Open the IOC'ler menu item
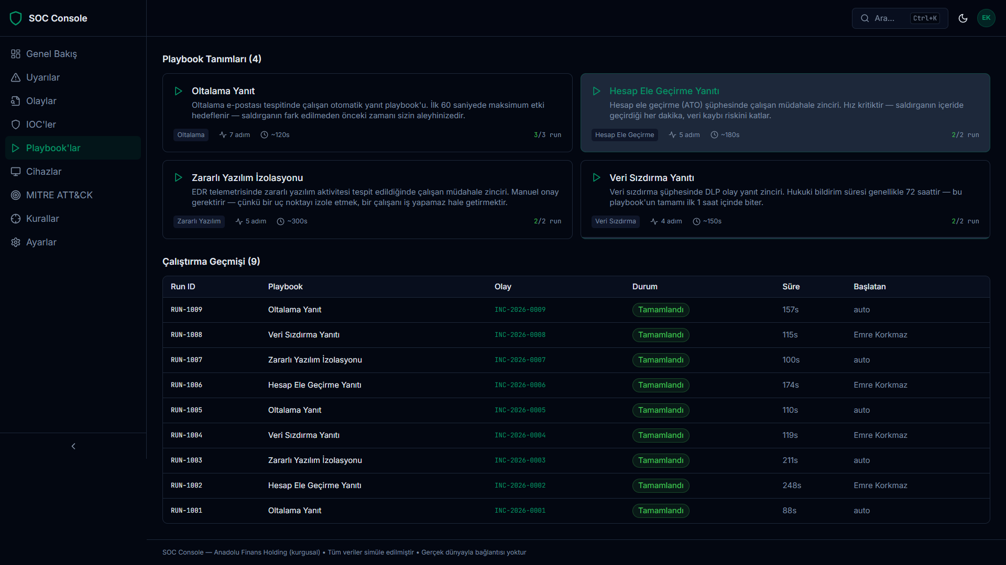Screen dimensions: 1006x565 coord(73,125)
